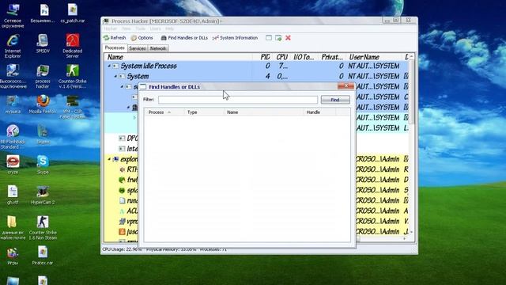
Task: Open the Users menu
Action: [155, 28]
